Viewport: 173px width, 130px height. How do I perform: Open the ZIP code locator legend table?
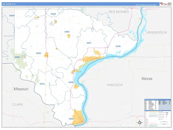click(158, 104)
